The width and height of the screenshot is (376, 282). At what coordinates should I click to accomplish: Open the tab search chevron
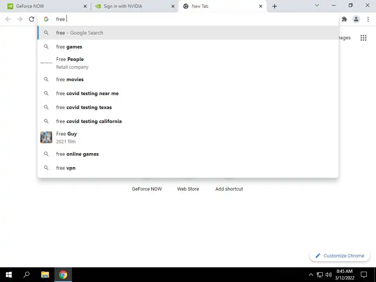[x=317, y=5]
